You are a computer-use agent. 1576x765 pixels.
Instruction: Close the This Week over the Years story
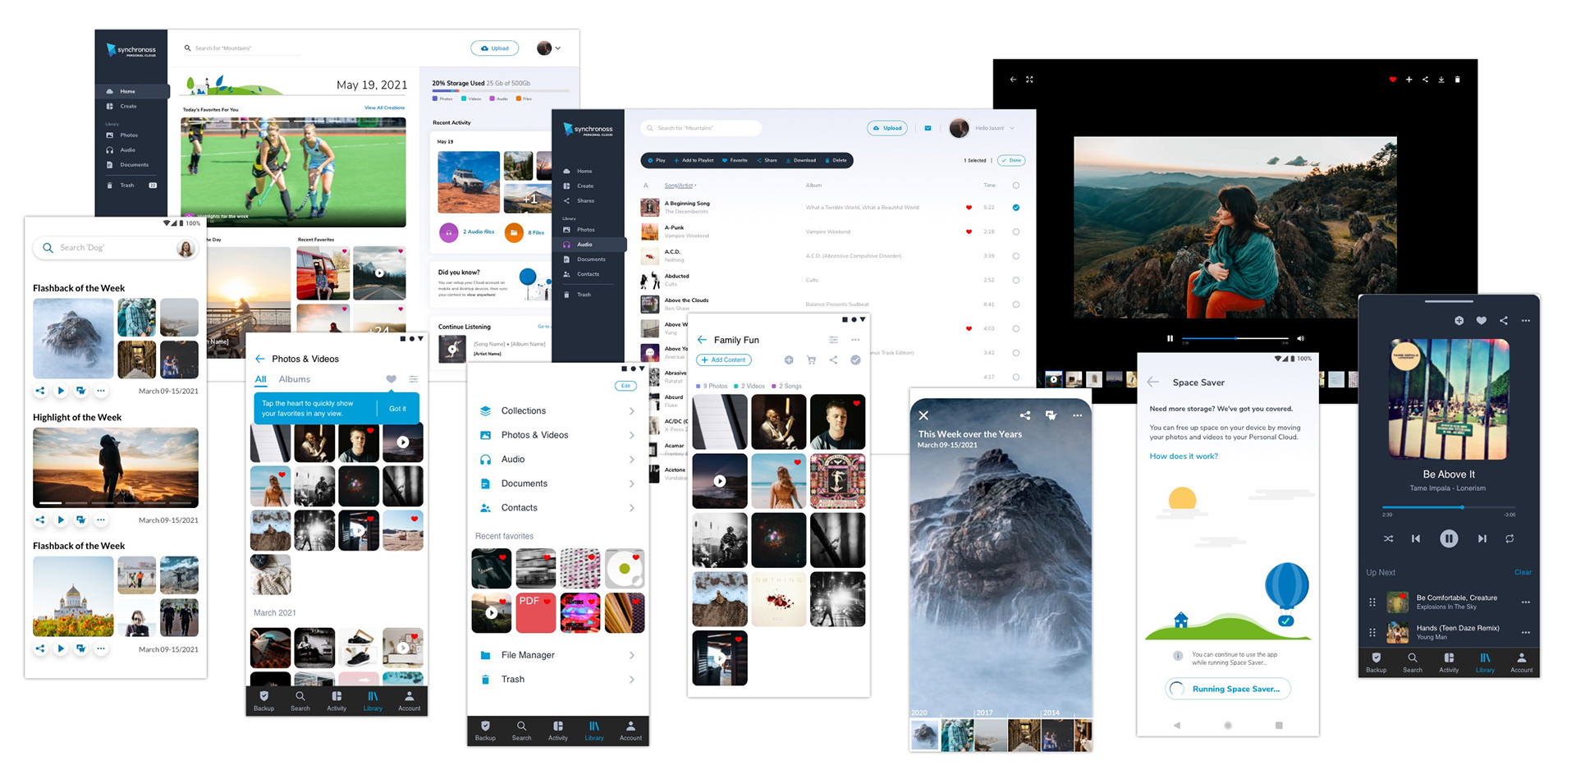coord(923,415)
